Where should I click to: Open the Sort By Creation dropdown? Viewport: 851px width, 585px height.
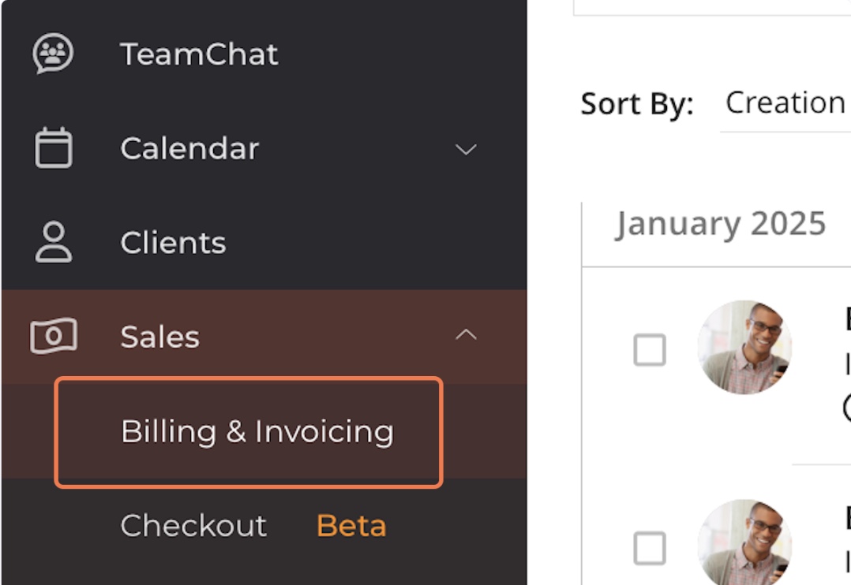pos(785,103)
